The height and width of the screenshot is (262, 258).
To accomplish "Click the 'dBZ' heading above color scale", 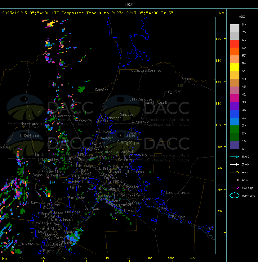I will click(x=242, y=17).
